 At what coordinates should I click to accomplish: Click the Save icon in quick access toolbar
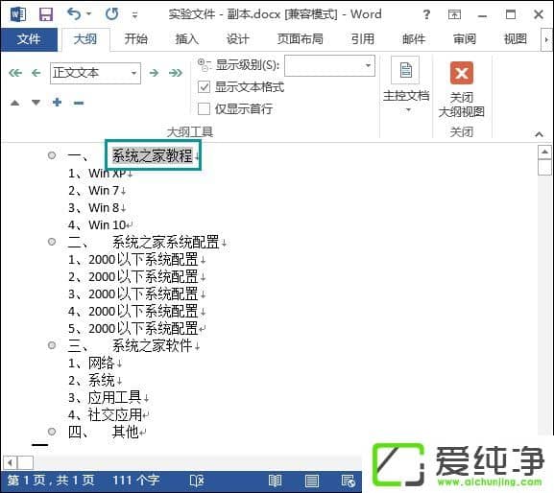[x=45, y=14]
